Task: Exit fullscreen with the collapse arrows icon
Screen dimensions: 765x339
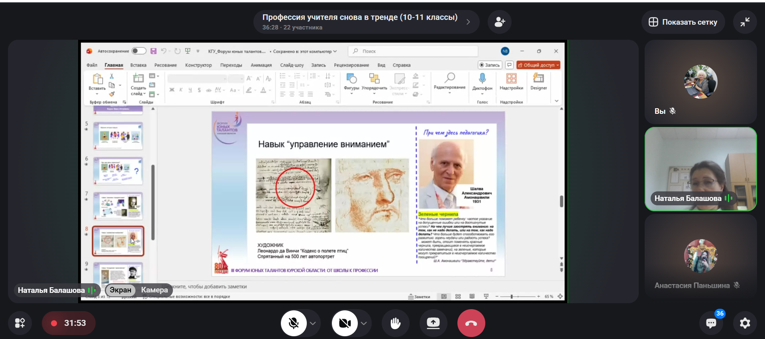Action: [745, 22]
